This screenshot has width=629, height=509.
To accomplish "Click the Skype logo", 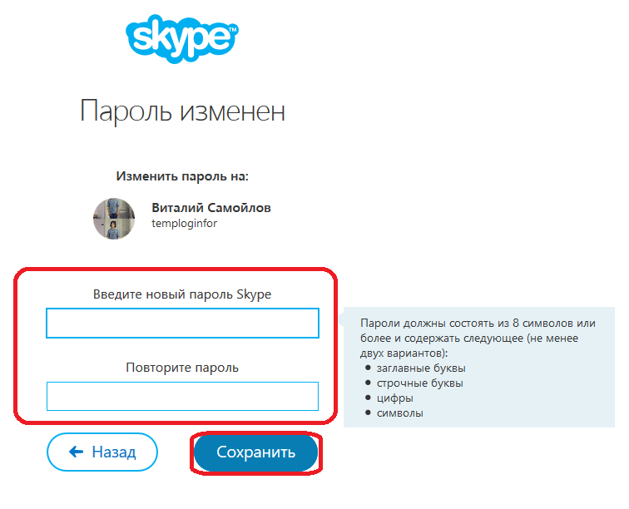I will coord(182,38).
